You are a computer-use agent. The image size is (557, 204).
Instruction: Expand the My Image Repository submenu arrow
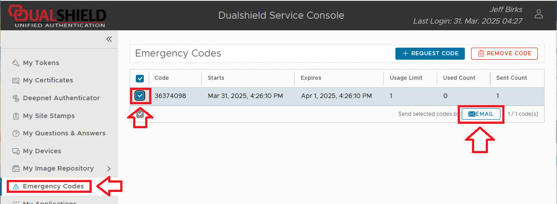pos(109,169)
